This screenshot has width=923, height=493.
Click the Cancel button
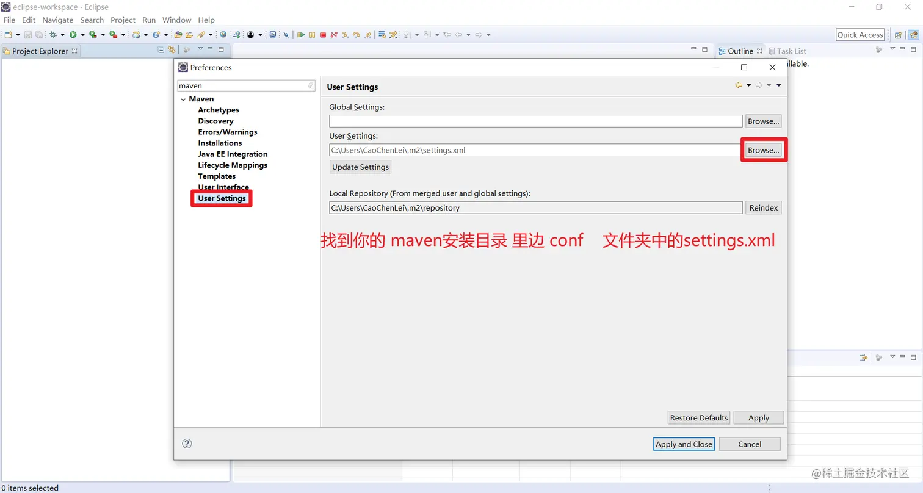pyautogui.click(x=750, y=444)
